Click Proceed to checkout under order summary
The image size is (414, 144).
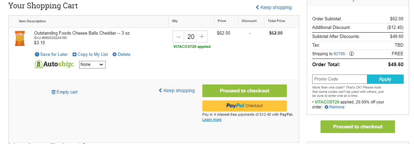click(x=358, y=127)
